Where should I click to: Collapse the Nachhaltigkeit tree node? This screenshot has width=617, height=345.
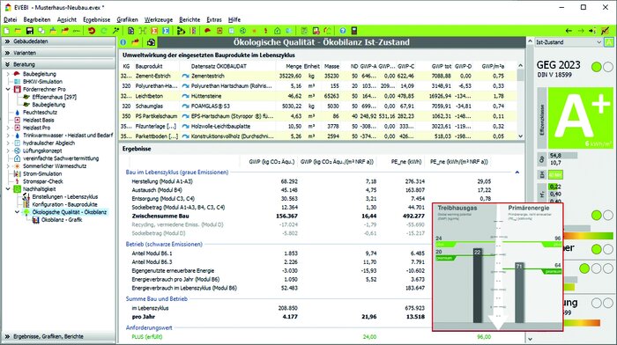point(8,189)
